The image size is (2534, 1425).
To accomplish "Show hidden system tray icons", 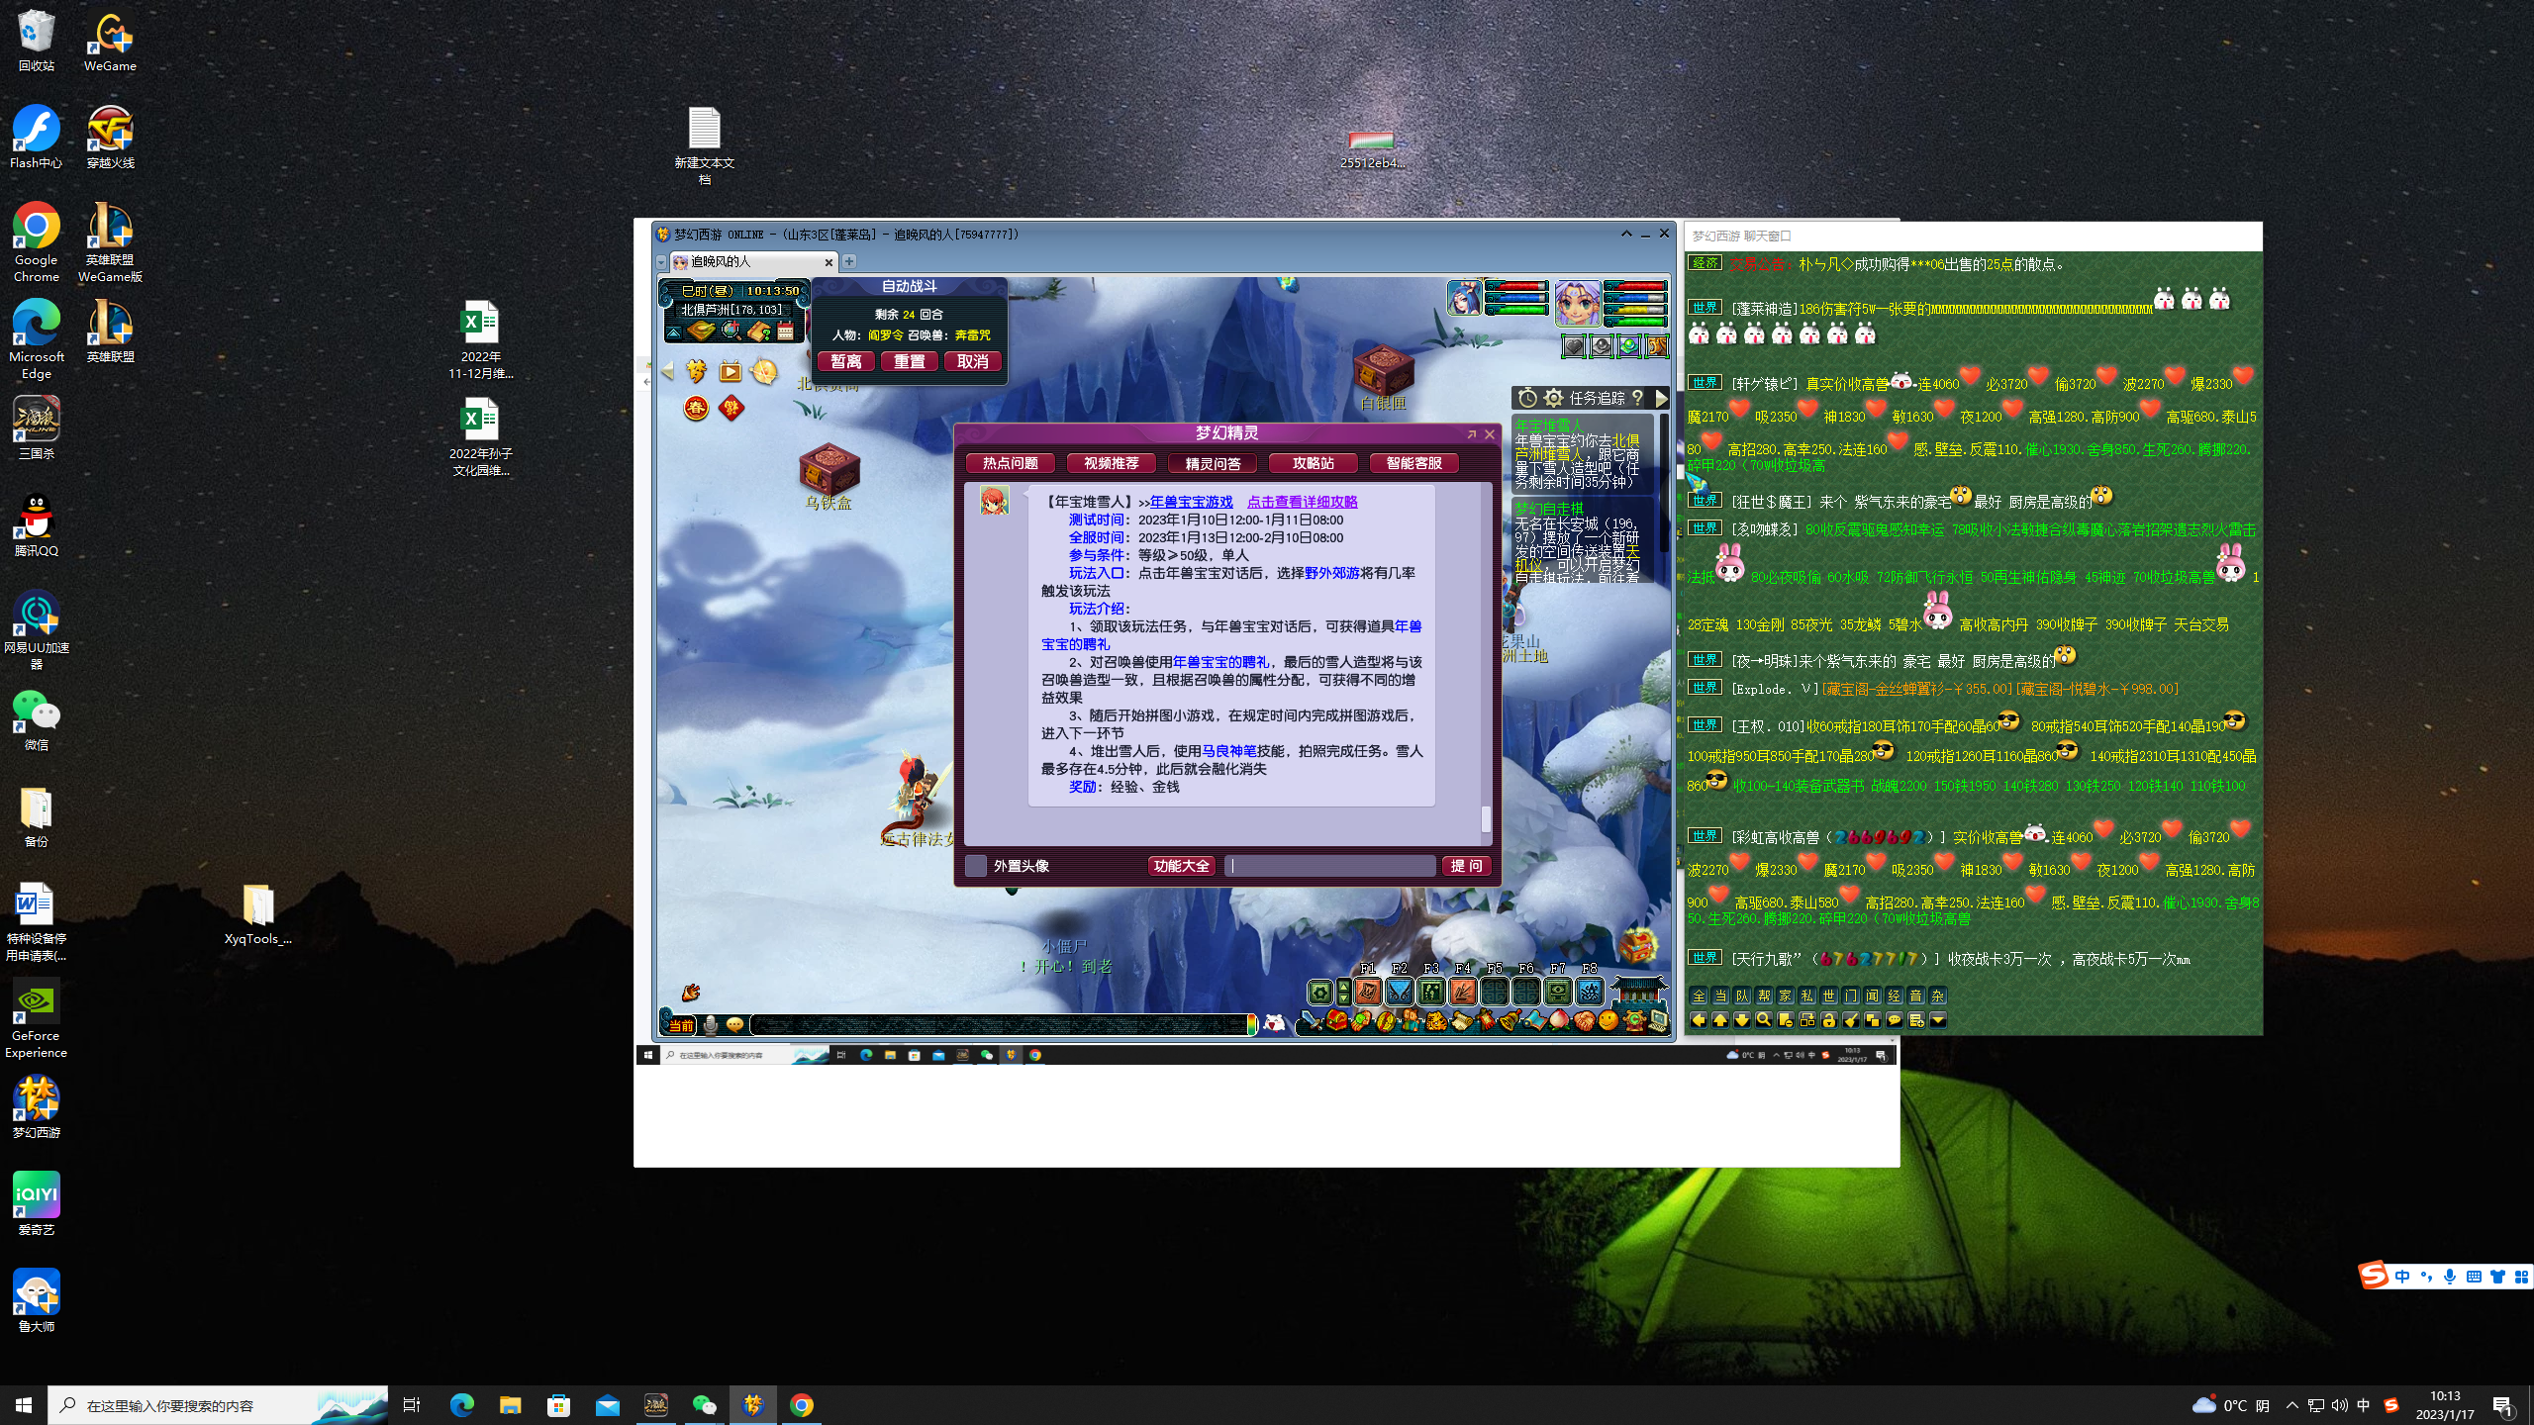I will 2291,1405.
